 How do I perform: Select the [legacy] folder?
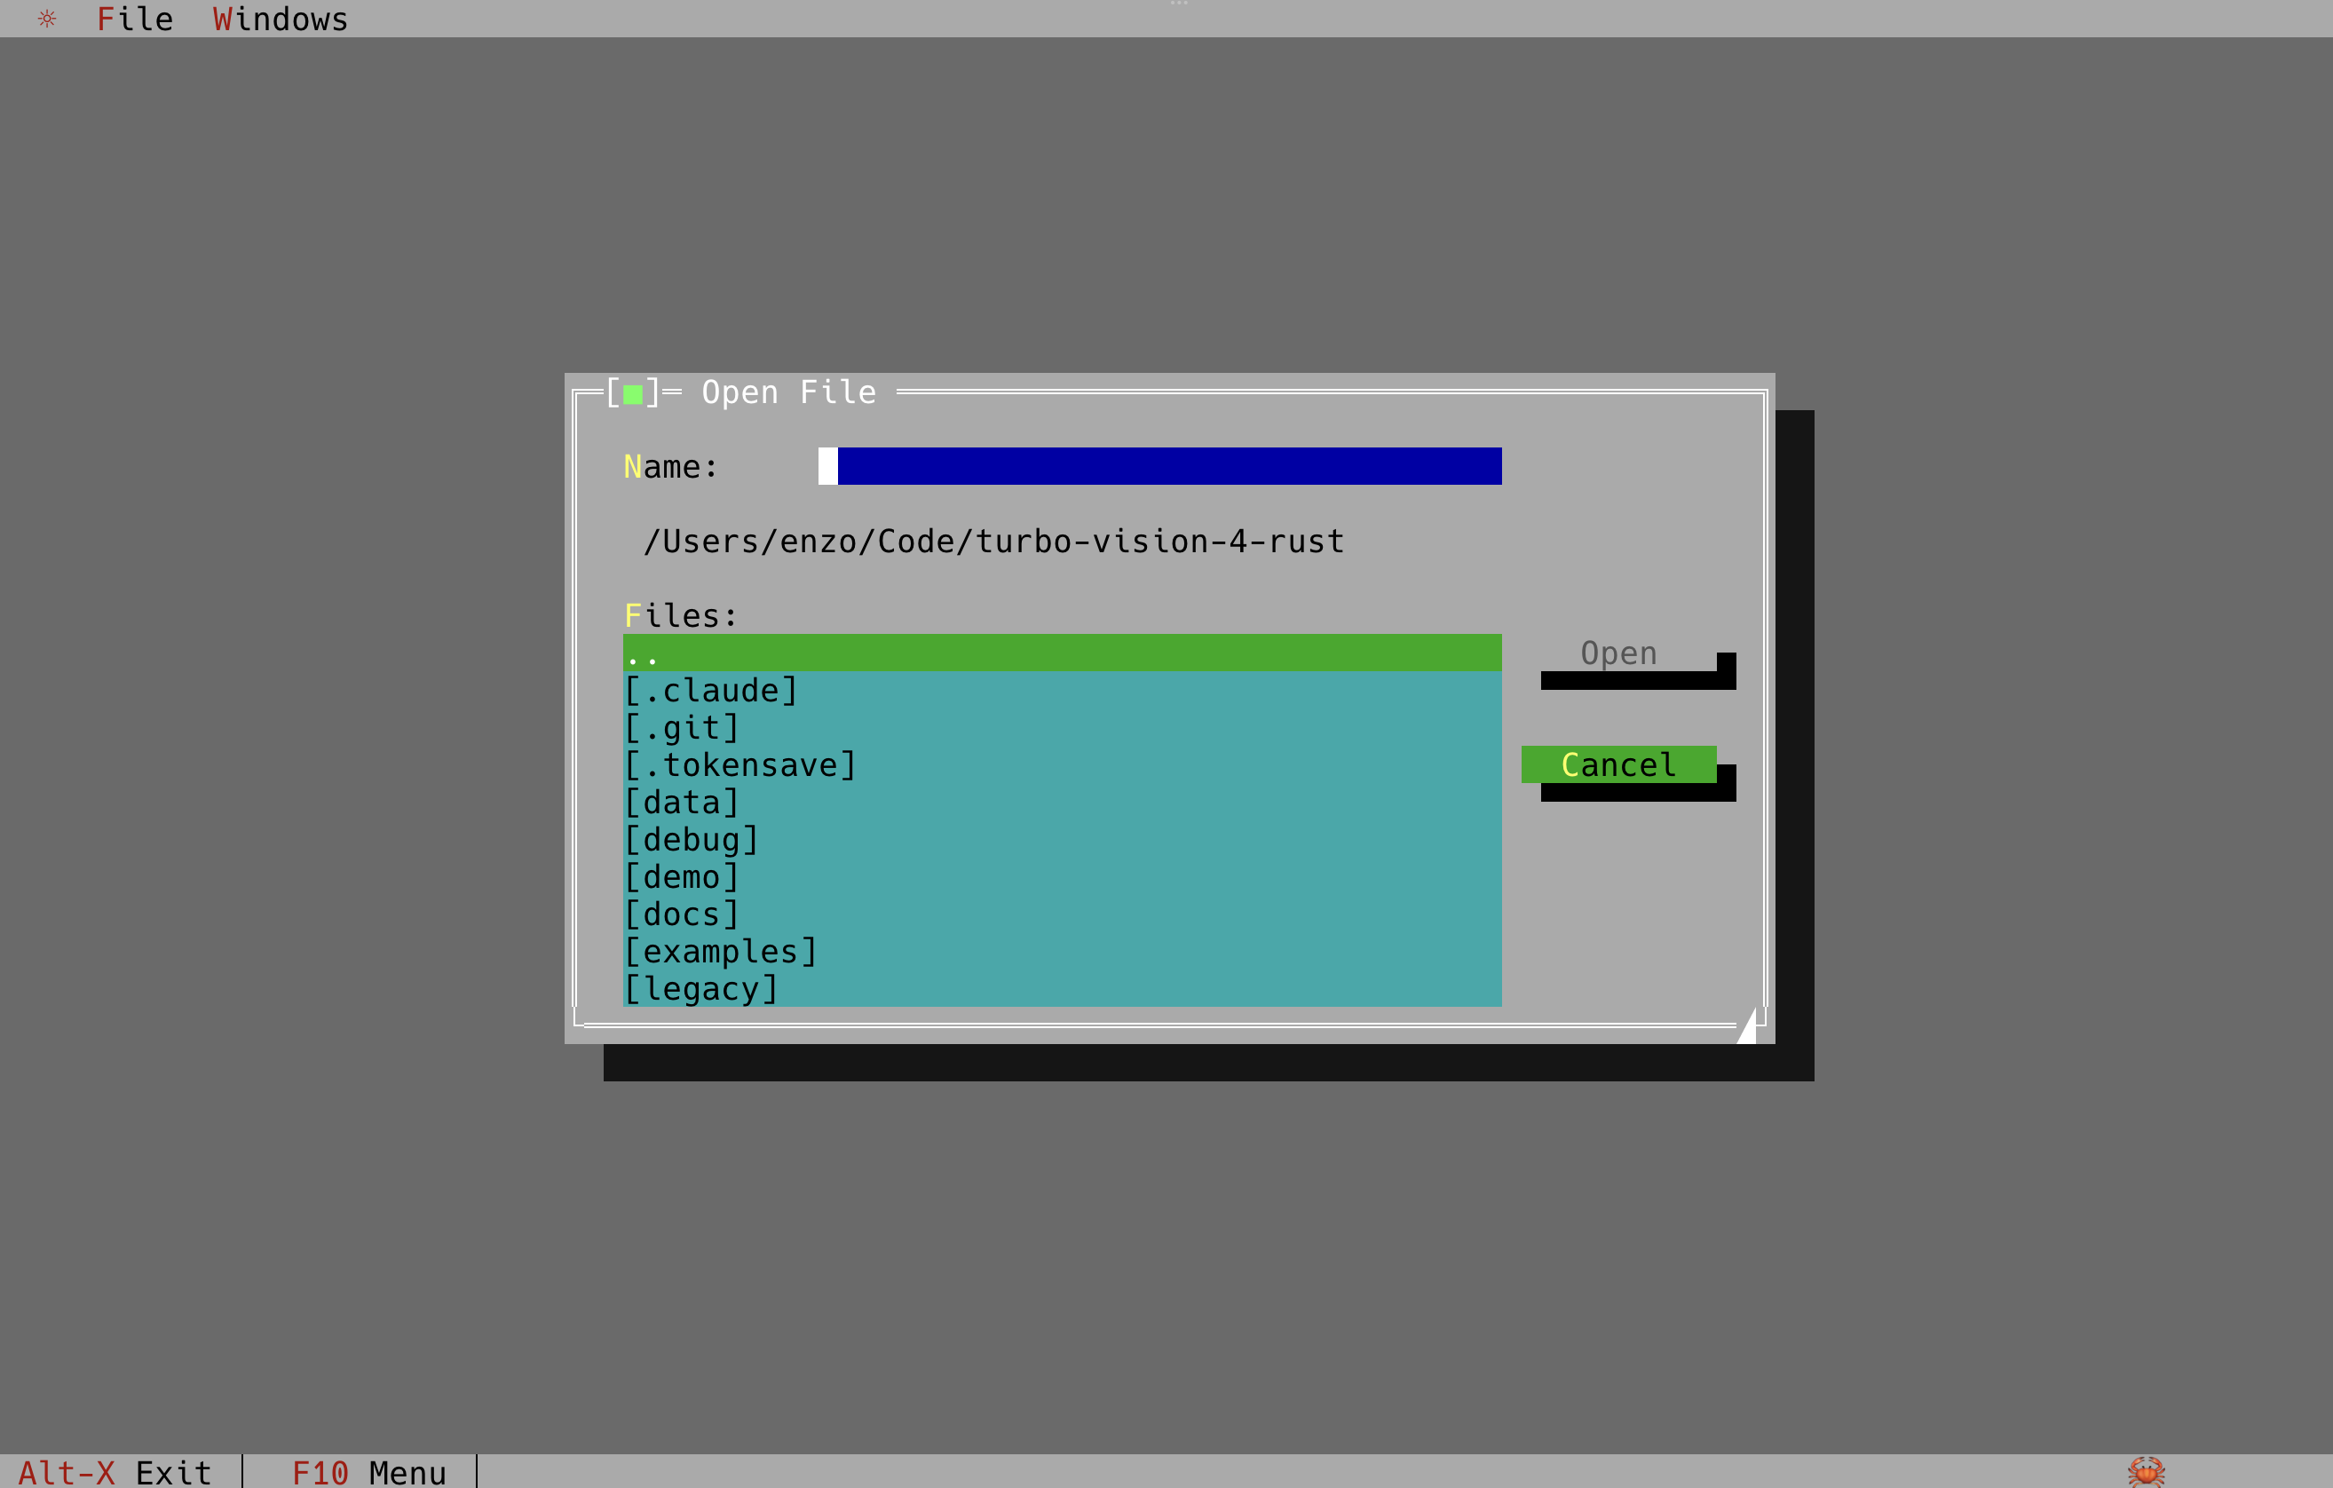[1062, 988]
